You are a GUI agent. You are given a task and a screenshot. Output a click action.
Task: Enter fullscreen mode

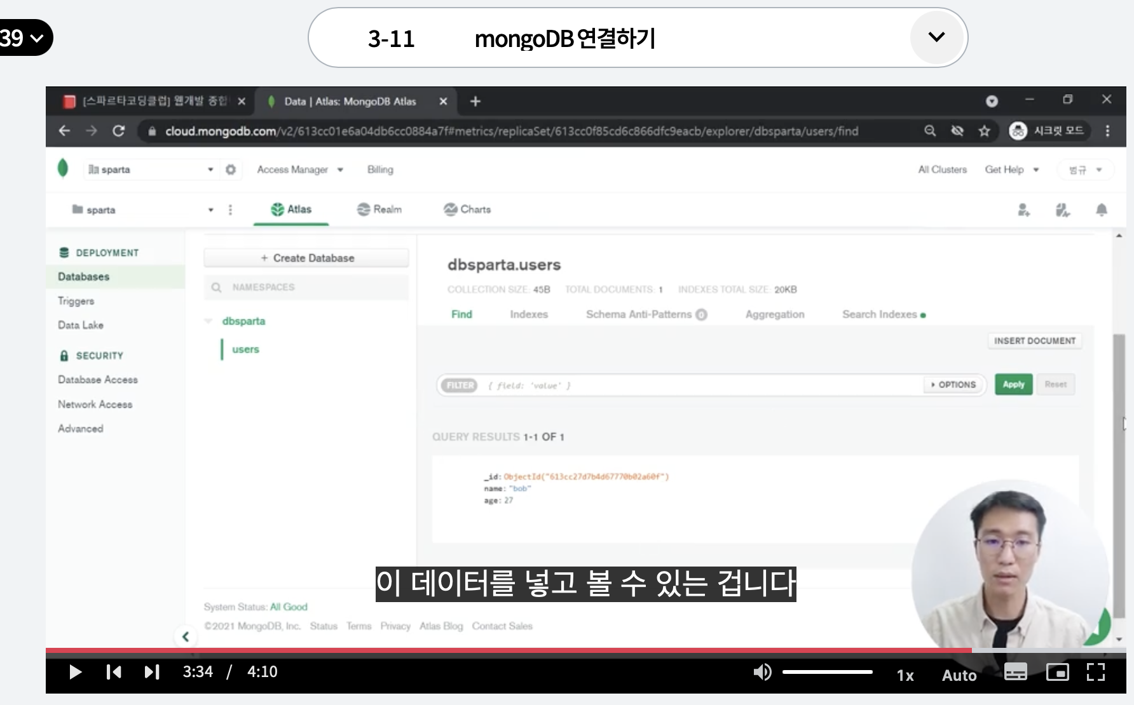point(1096,672)
